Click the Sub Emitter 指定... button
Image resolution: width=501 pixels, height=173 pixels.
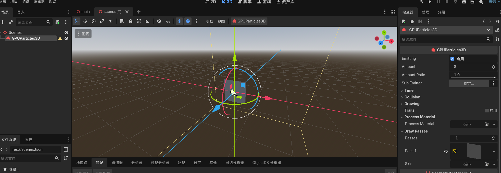click(x=469, y=84)
